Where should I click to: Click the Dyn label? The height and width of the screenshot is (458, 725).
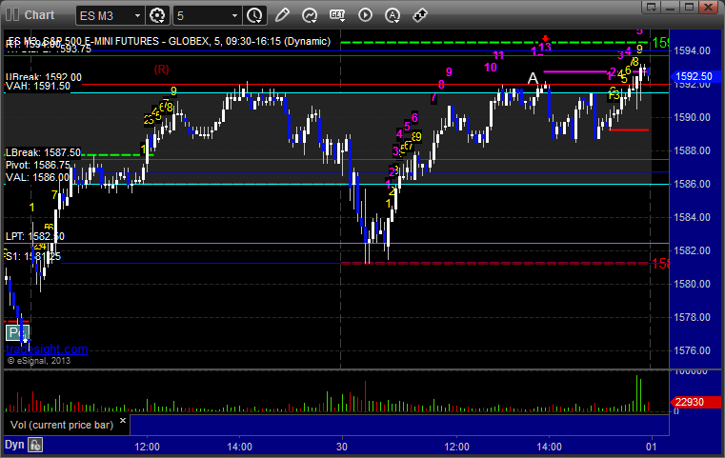[x=14, y=445]
